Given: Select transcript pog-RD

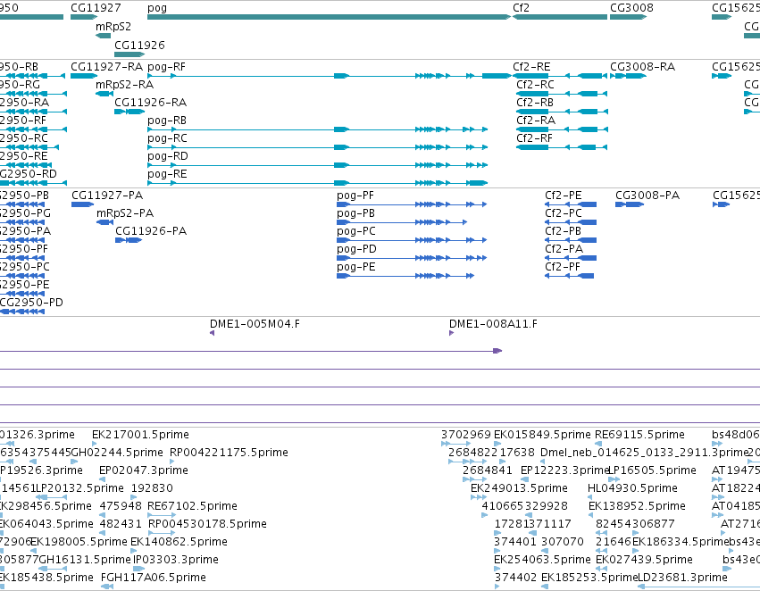Looking at the screenshot, I should 317,165.
